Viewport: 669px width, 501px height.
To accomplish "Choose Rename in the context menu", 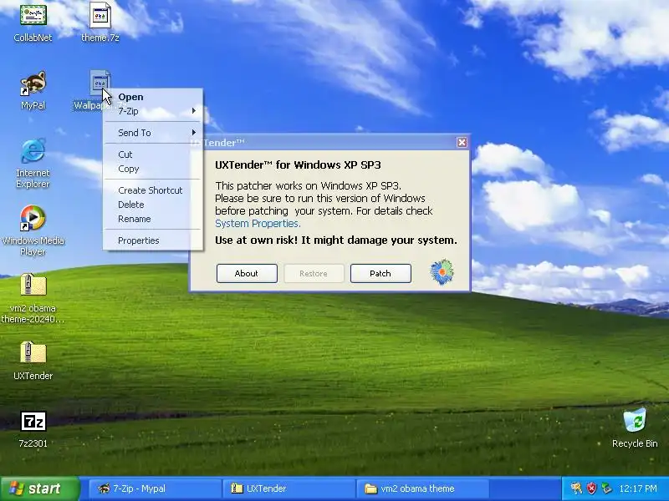I will 153,219.
